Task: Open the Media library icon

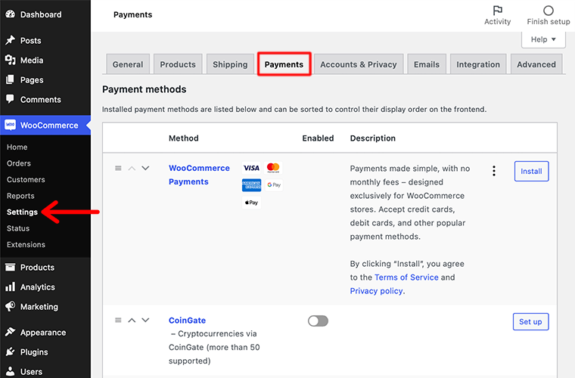Action: click(x=11, y=60)
